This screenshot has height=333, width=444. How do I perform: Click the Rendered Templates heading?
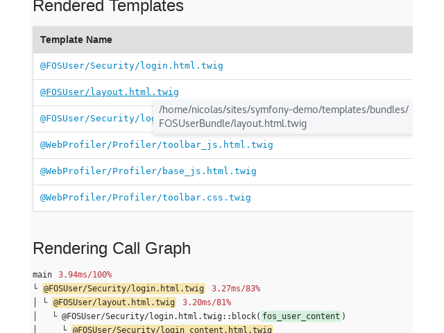pyautogui.click(x=108, y=6)
